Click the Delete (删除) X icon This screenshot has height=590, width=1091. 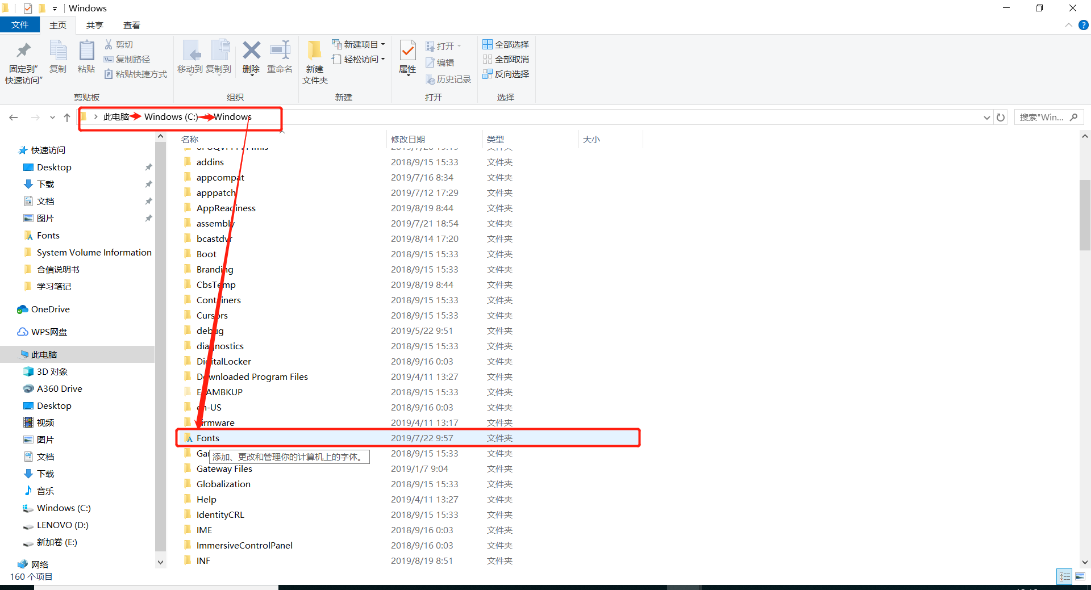coord(251,51)
